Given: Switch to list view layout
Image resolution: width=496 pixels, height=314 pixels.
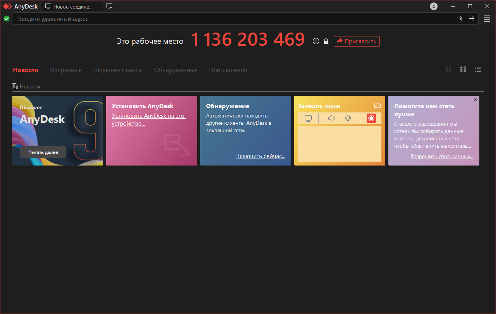Looking at the screenshot, I should 478,69.
